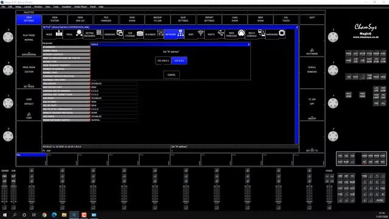Viewport: 389px width, 219px height.
Task: Click encoder wheel B
Action: [8, 71]
